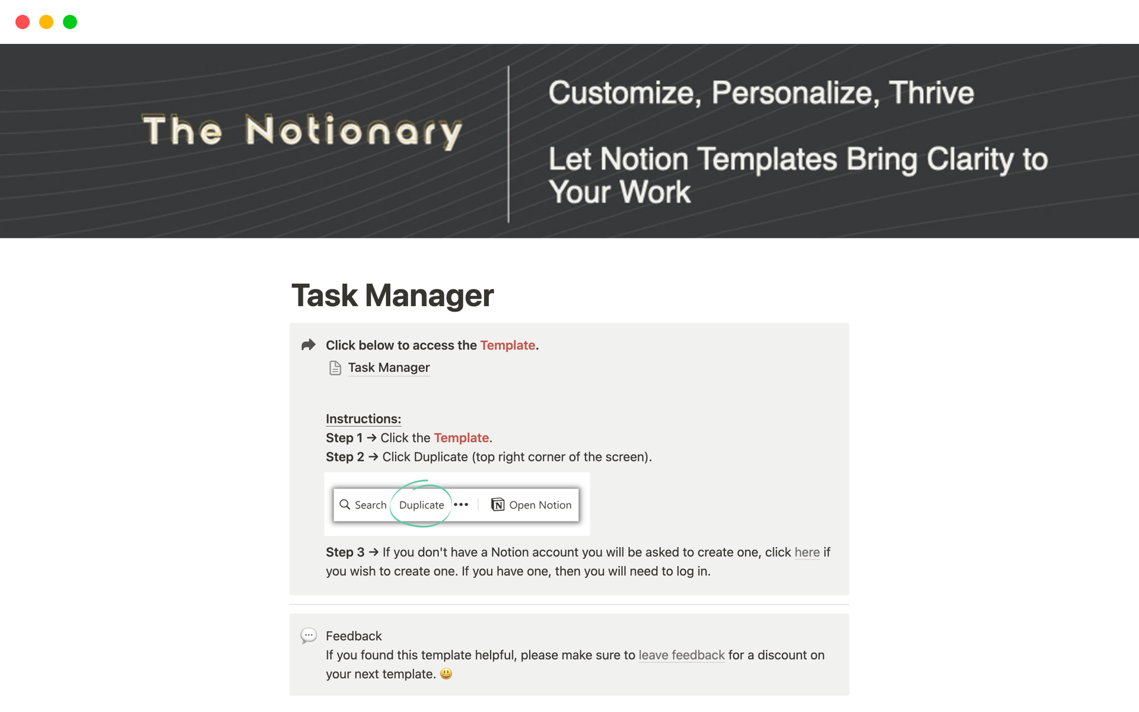Click the large Task Manager page title
The image size is (1139, 712).
[392, 295]
